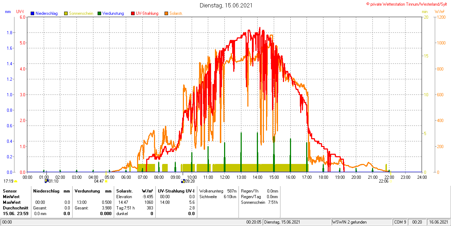Viewport: 451px width, 226px height.
Task: Click the Regen/1h label
Action: click(x=249, y=191)
